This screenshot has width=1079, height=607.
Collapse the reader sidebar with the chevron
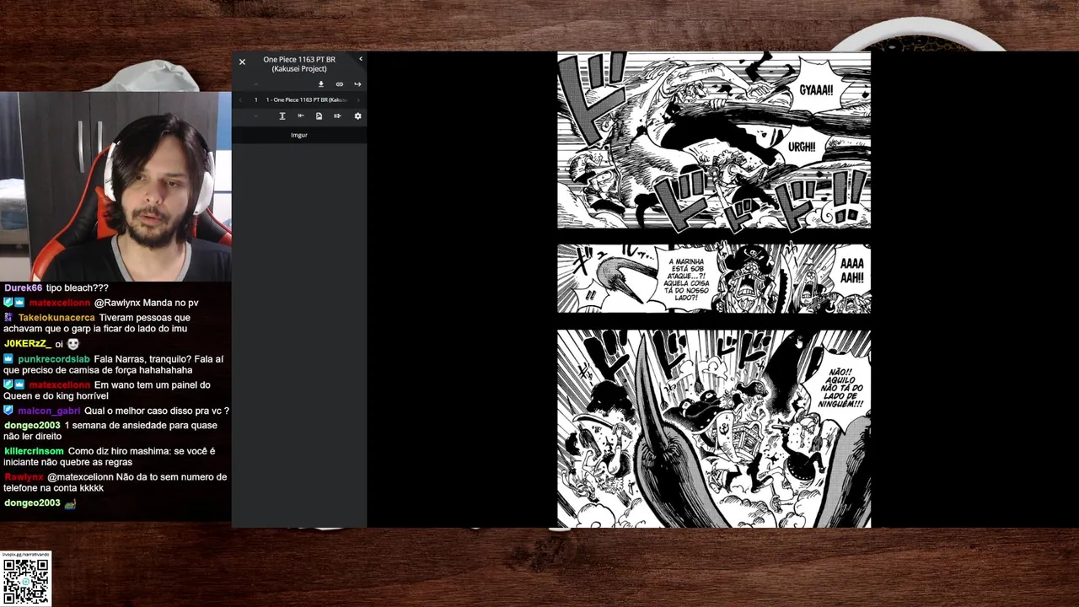tap(361, 59)
